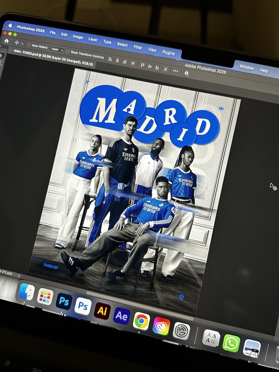Open System Settings from the Dock
Screen dimensions: 279x372
[x=181, y=331]
